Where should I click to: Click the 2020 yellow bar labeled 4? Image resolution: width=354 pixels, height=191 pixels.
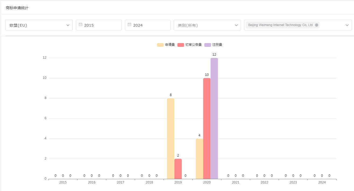199,159
